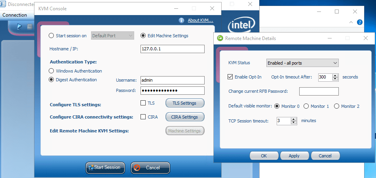Increase Opt-In timeout value
376x178 pixels.
335,75
